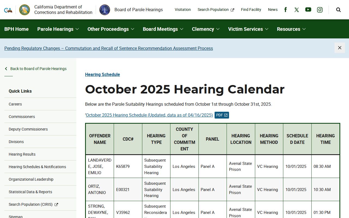This screenshot has height=218, width=349.
Task: Expand the Parole Hearings menu
Action: 58,29
